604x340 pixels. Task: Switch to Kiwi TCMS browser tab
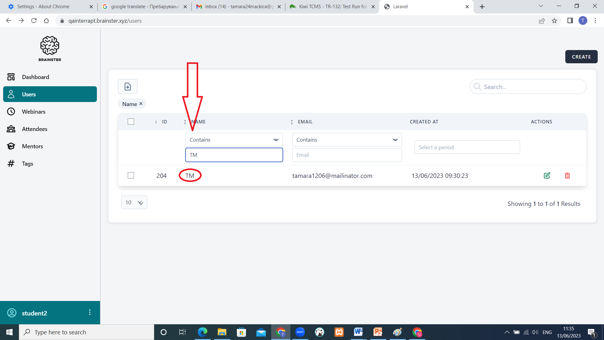coord(332,7)
